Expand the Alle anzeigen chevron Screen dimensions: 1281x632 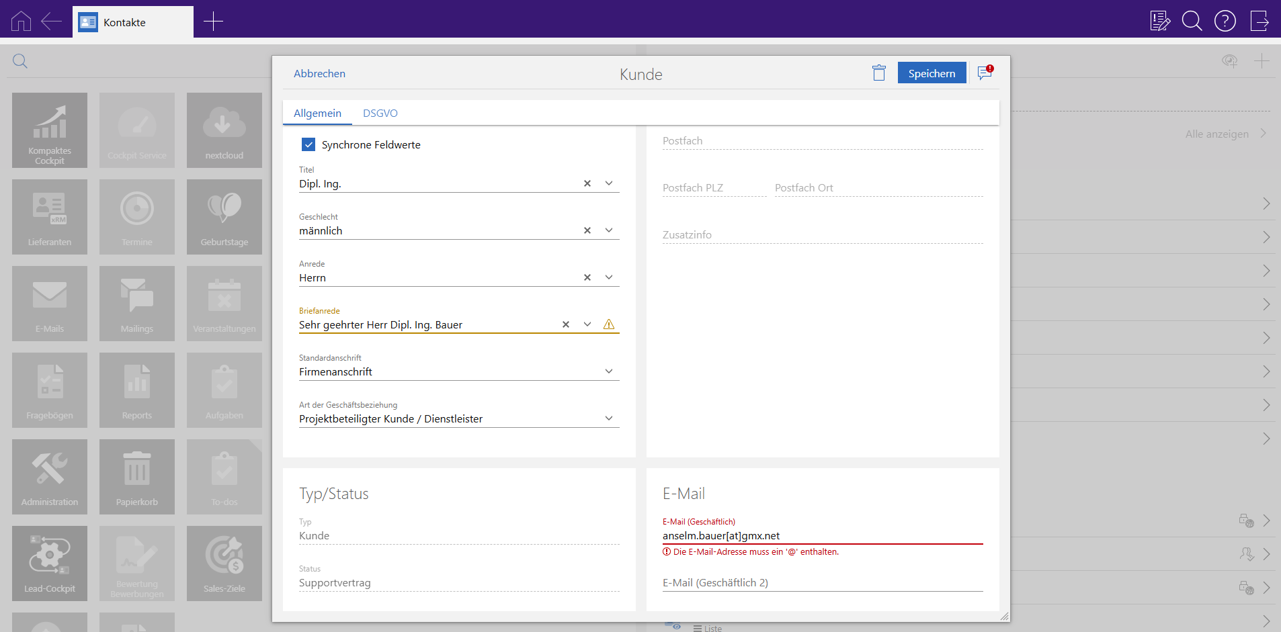coord(1264,134)
